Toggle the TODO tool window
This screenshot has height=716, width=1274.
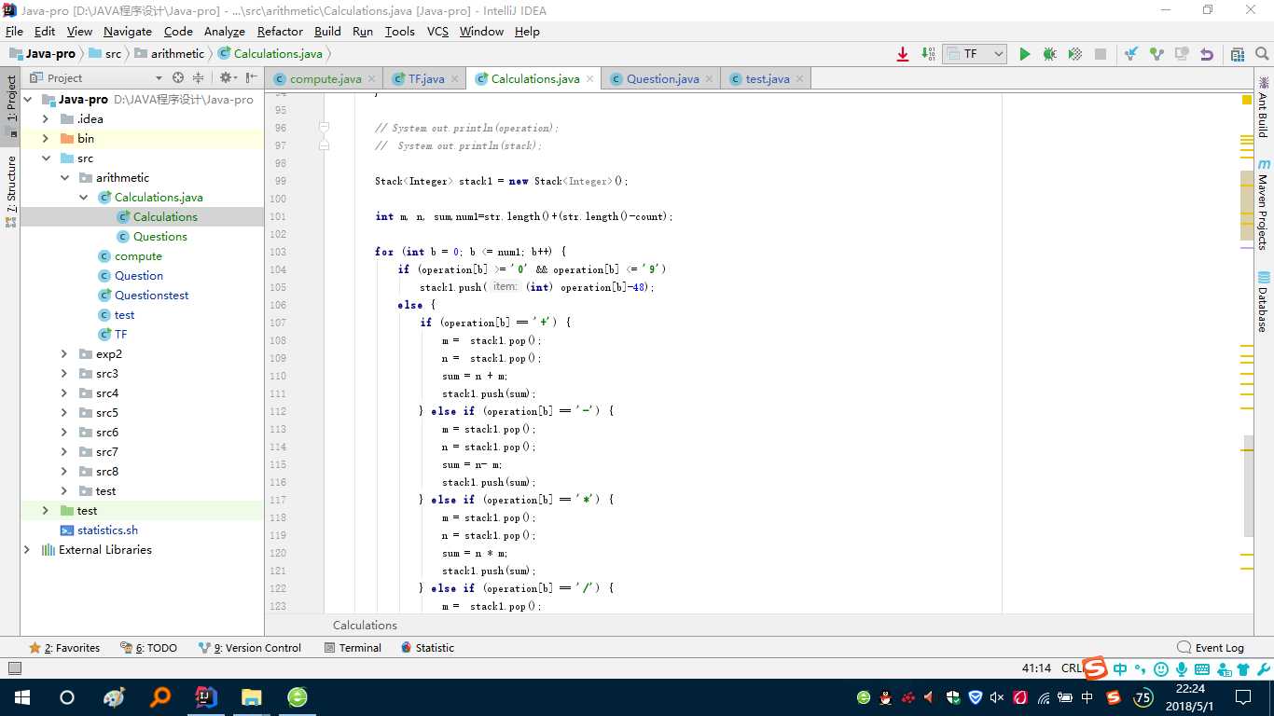click(148, 648)
